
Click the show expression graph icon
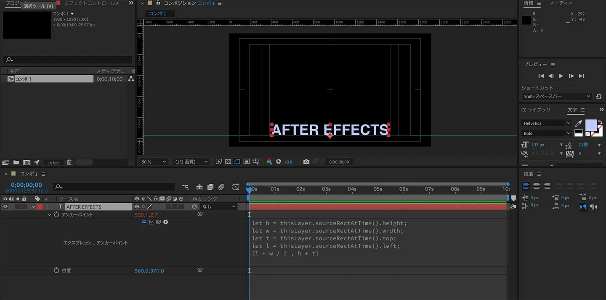pyautogui.click(x=151, y=222)
